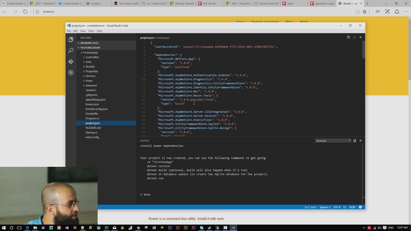Open the Edit menu in VS Code
The width and height of the screenshot is (411, 231).
[75, 31]
